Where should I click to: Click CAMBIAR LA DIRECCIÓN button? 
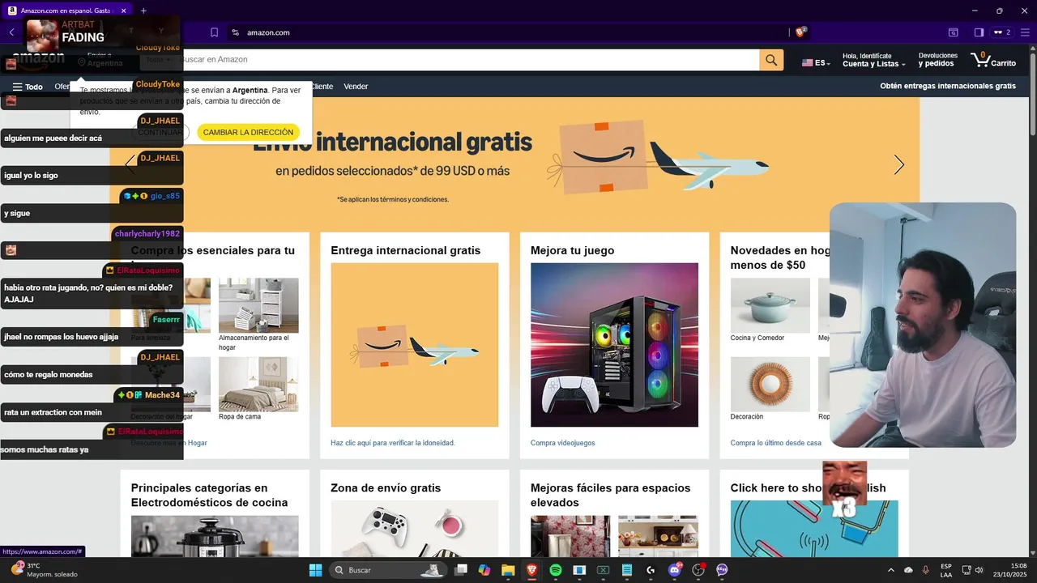coord(248,132)
